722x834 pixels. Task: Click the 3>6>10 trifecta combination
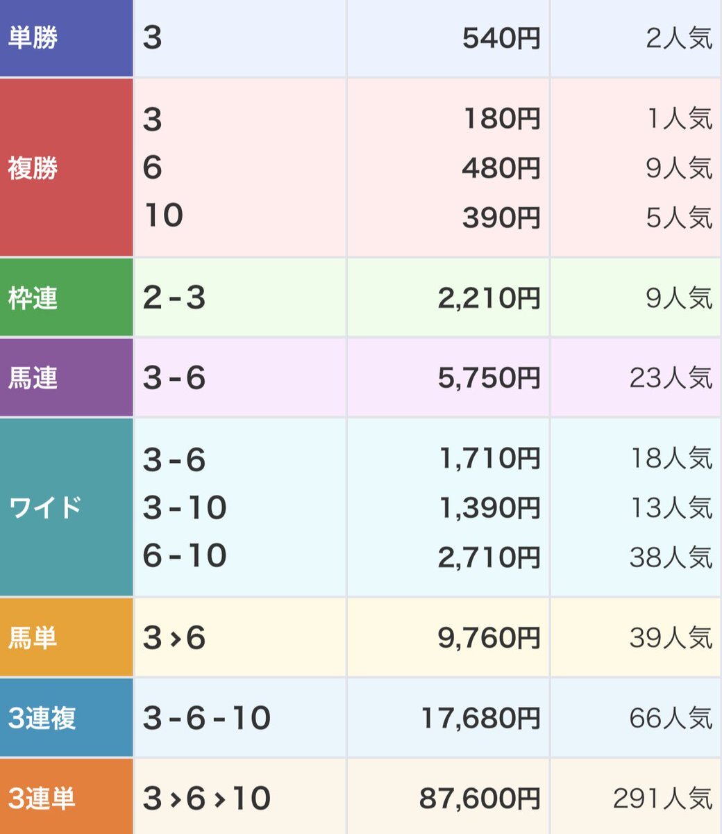coord(206,798)
